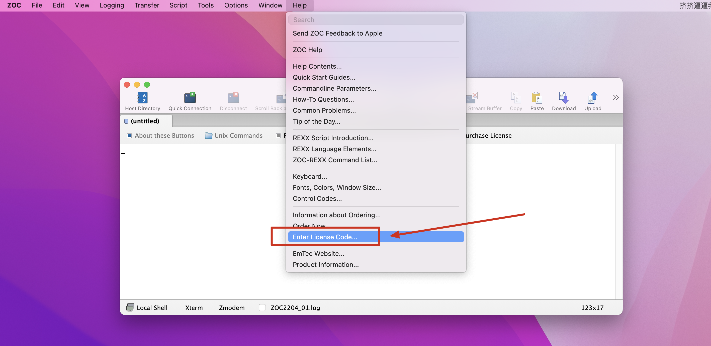711x346 pixels.
Task: Click the Quick Connection icon
Action: point(190,98)
